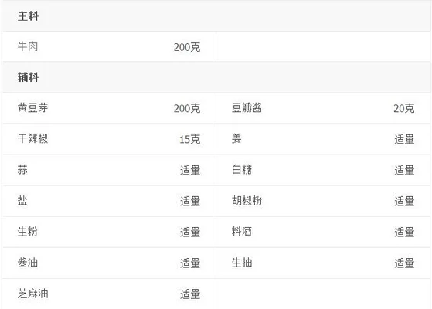Screen dimensions: 432x309
Task: Click the 适量 amount beside 芝麻油
Action: [x=190, y=294]
